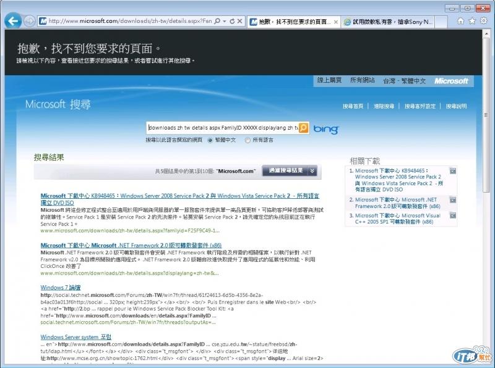495x368 pixels.
Task: Open the Windows Server system 포럼 result
Action: tap(75, 337)
